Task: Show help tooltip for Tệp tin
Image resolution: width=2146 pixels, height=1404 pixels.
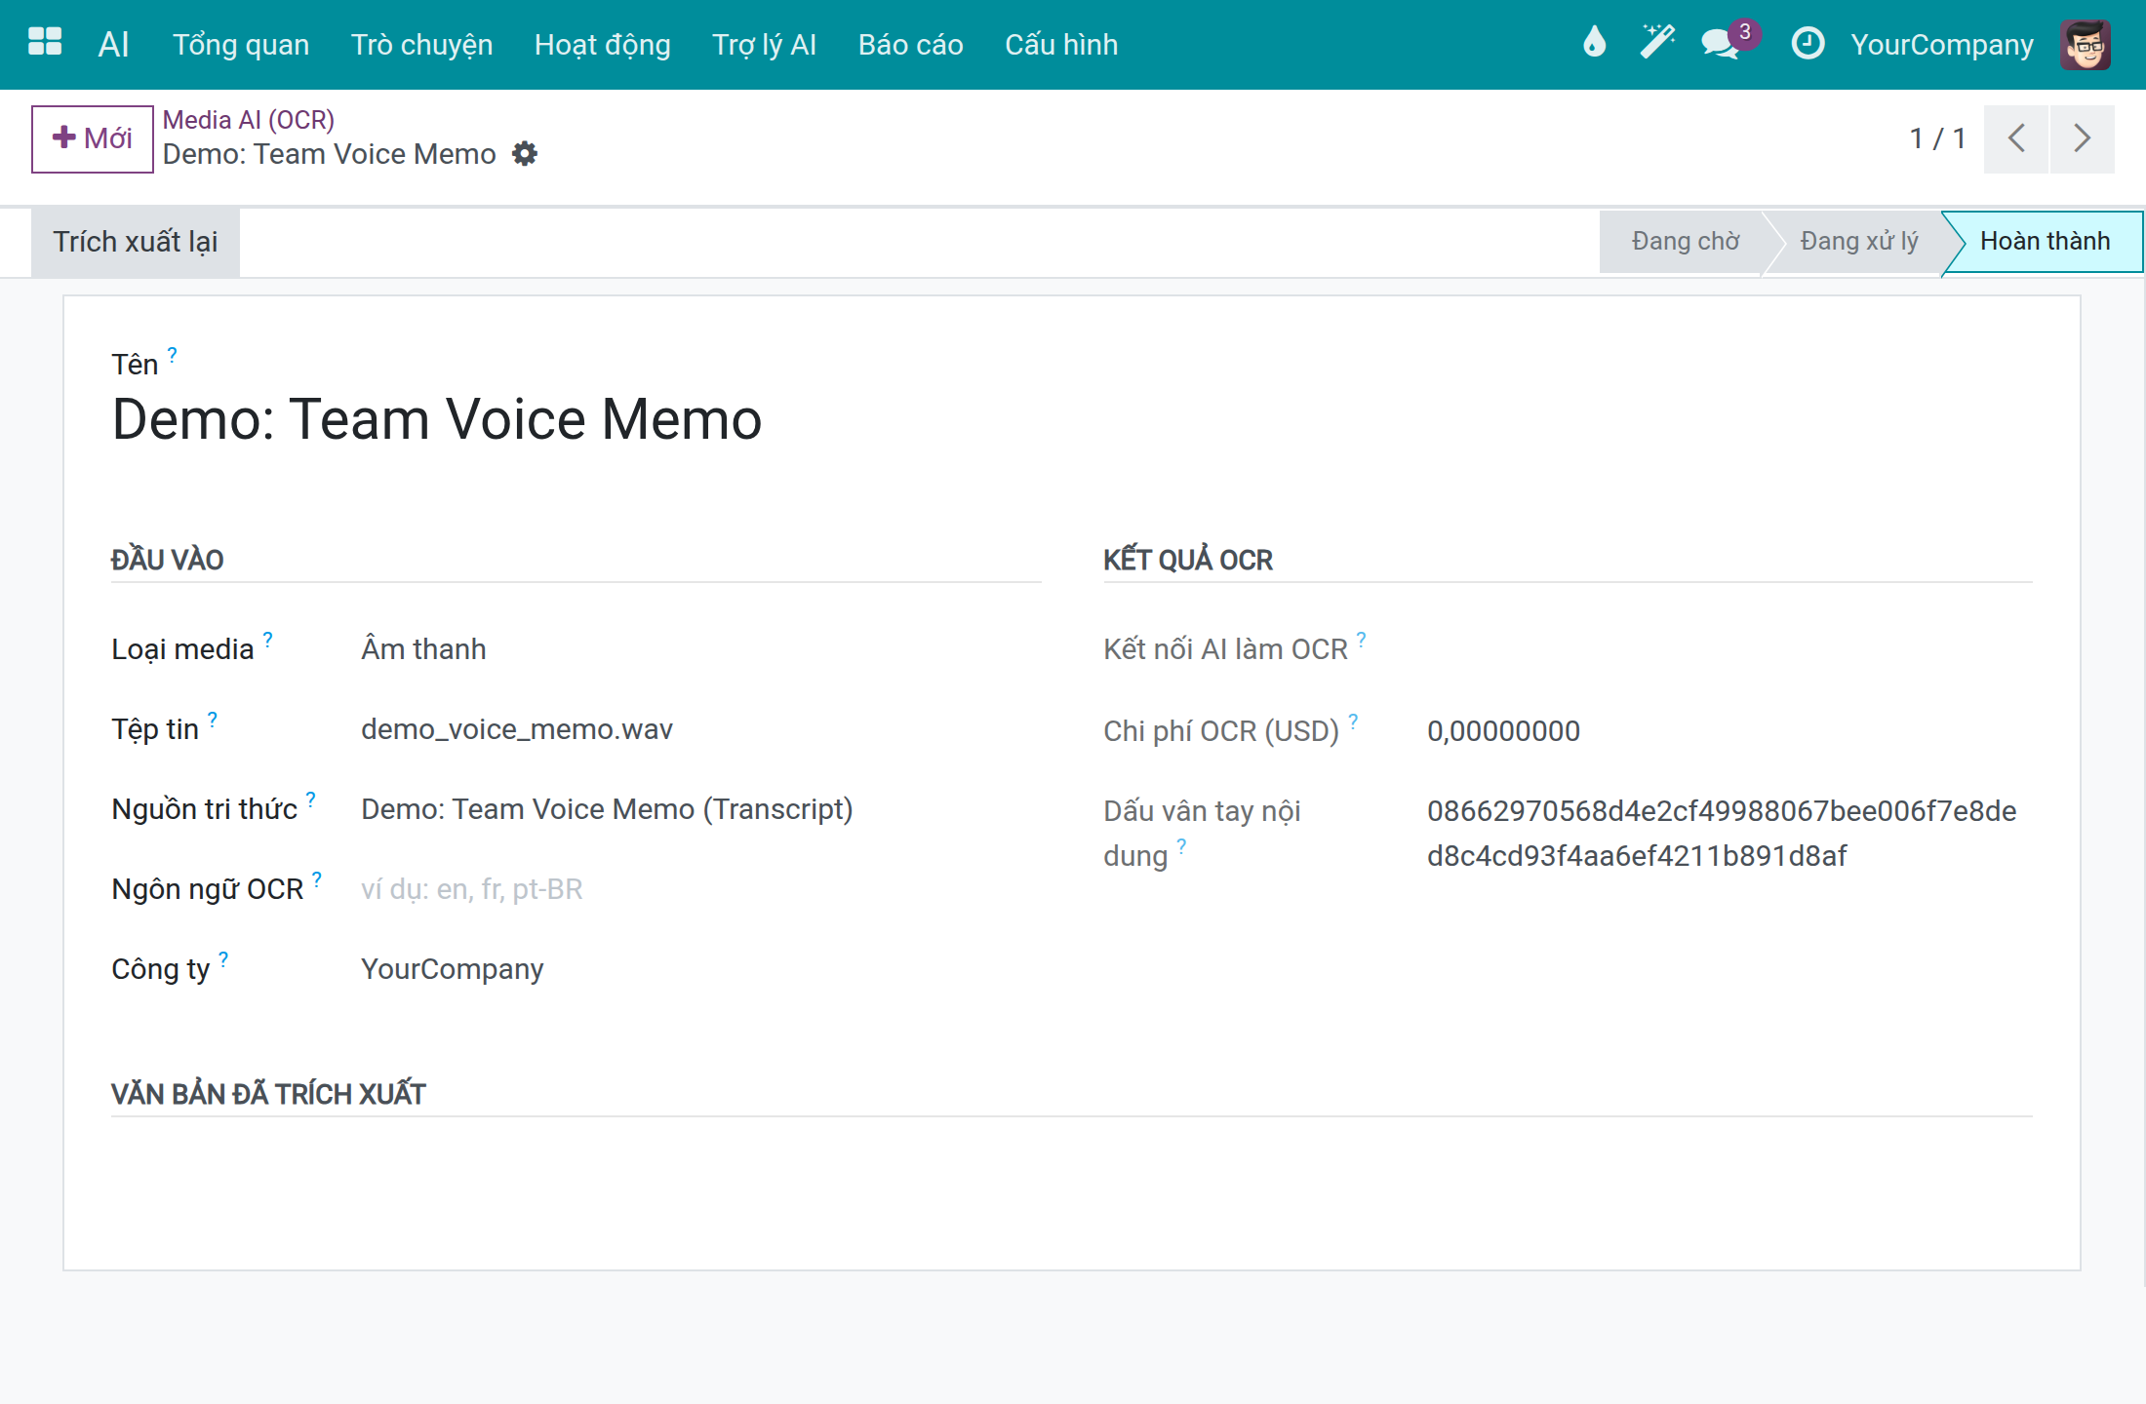Action: (213, 719)
